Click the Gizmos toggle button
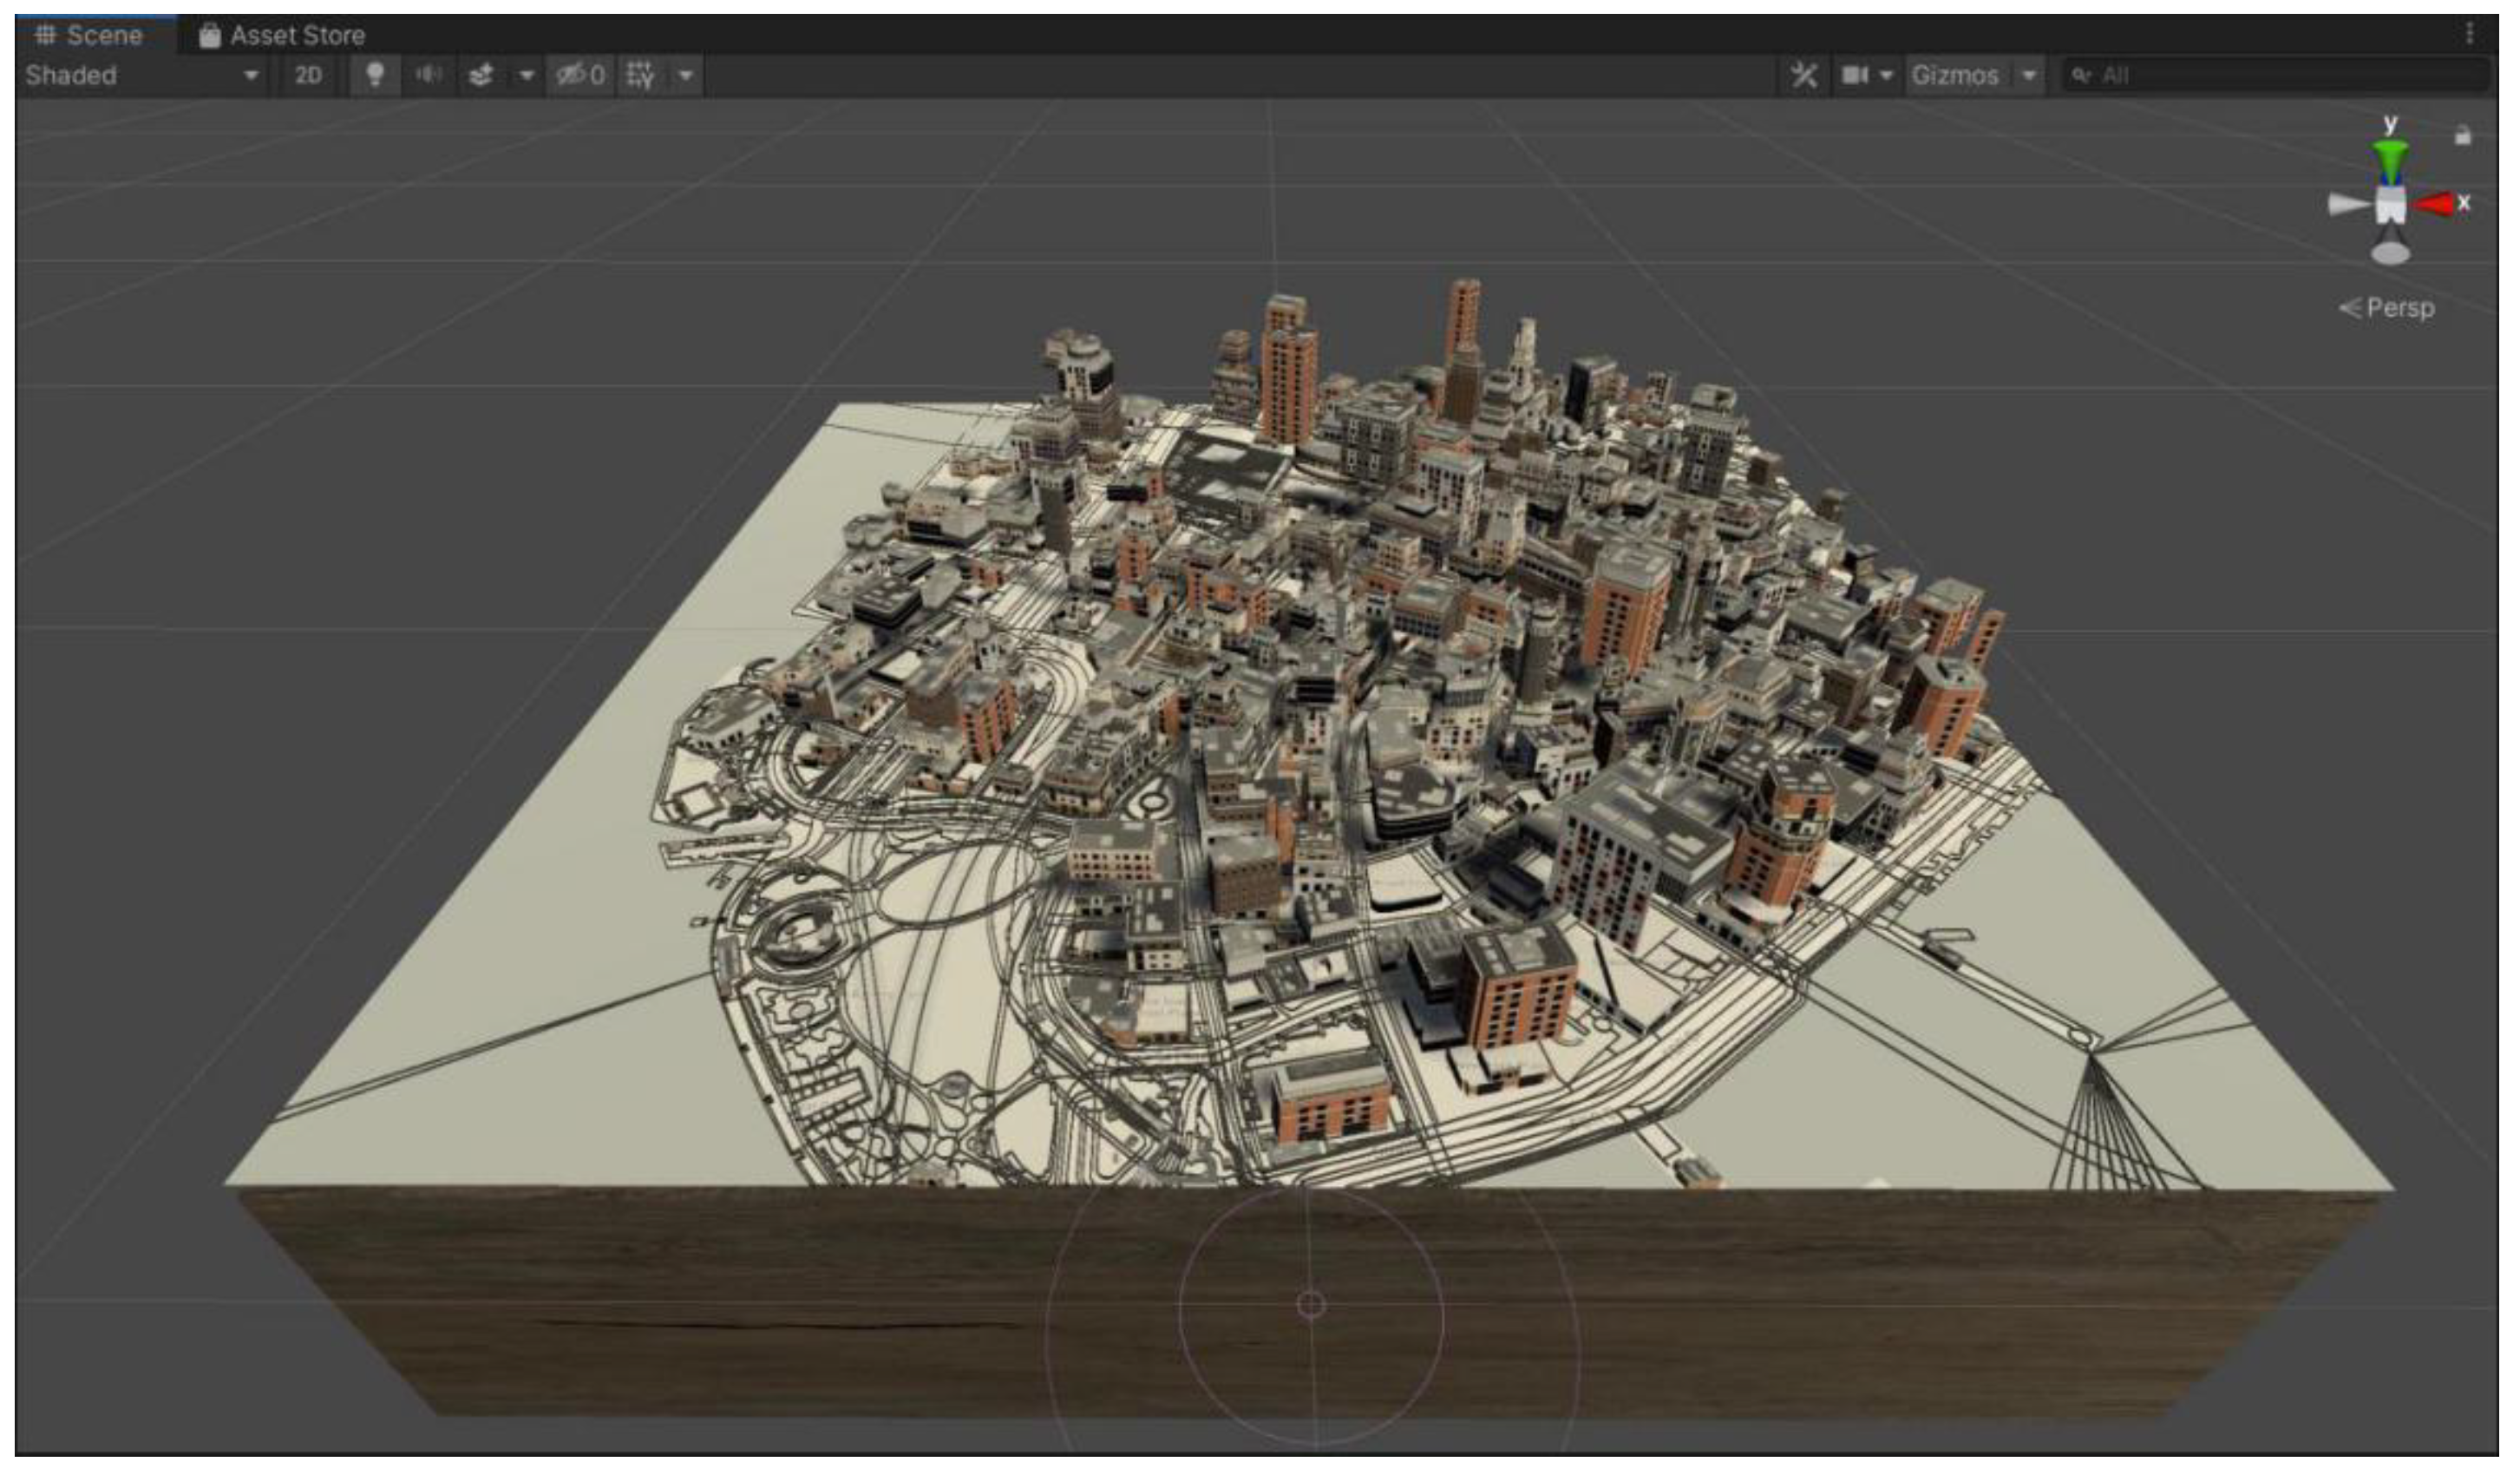Image resolution: width=2520 pixels, height=1475 pixels. point(1955,75)
